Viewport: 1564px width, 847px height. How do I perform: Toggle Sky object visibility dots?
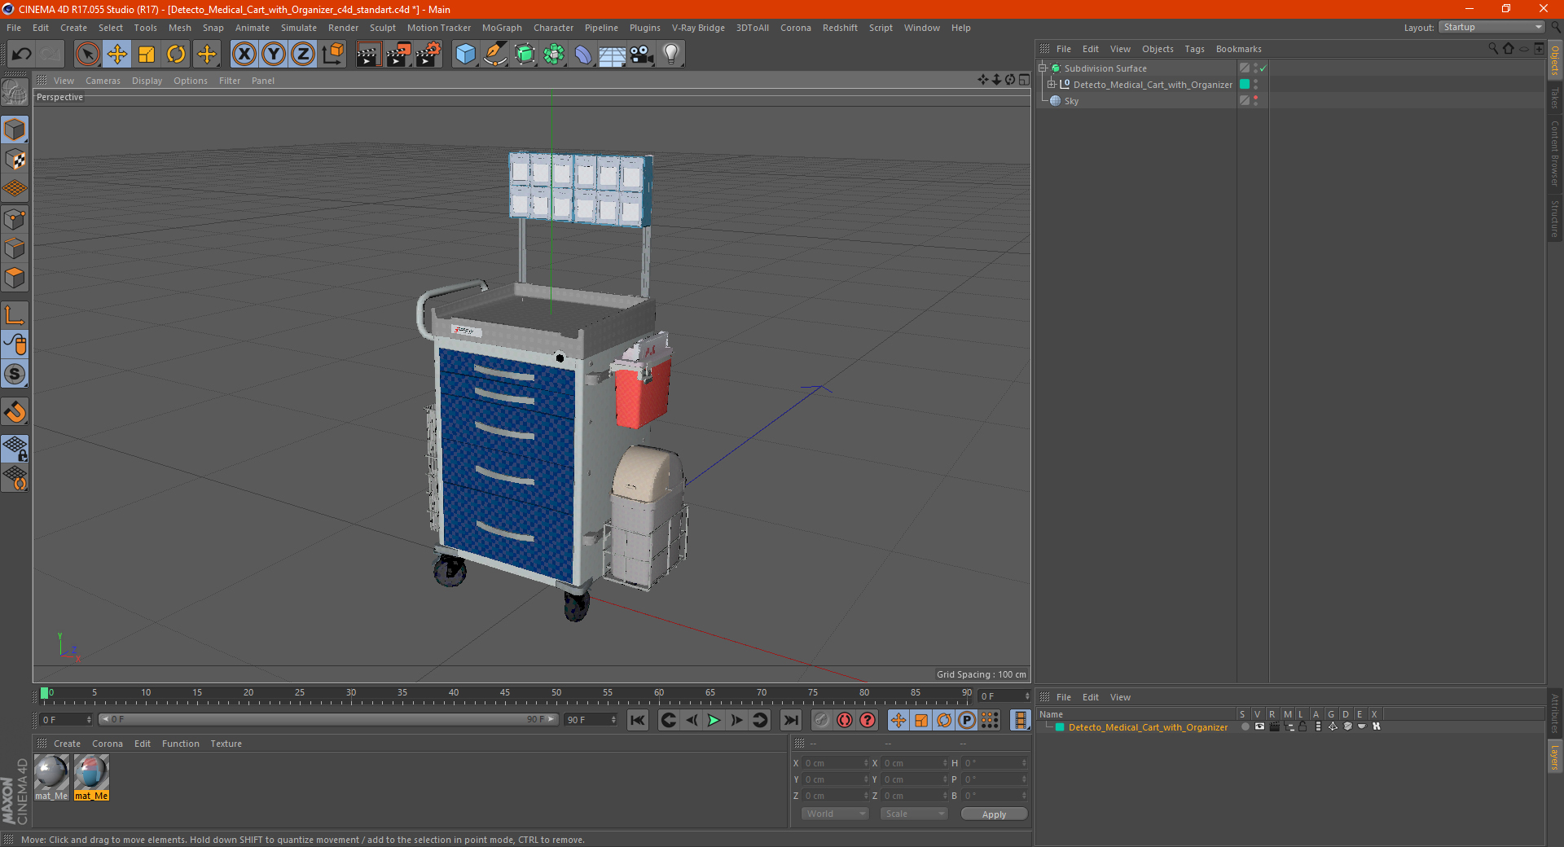pyautogui.click(x=1256, y=100)
